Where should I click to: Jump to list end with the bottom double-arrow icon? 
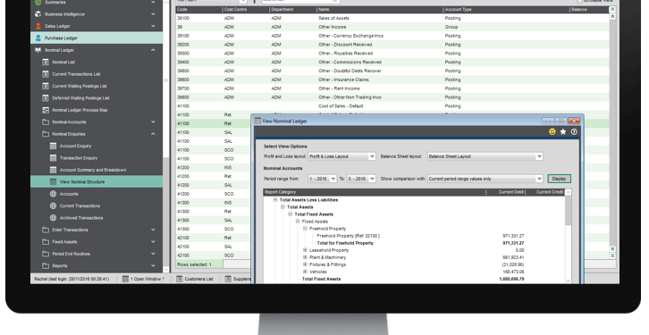click(612, 256)
